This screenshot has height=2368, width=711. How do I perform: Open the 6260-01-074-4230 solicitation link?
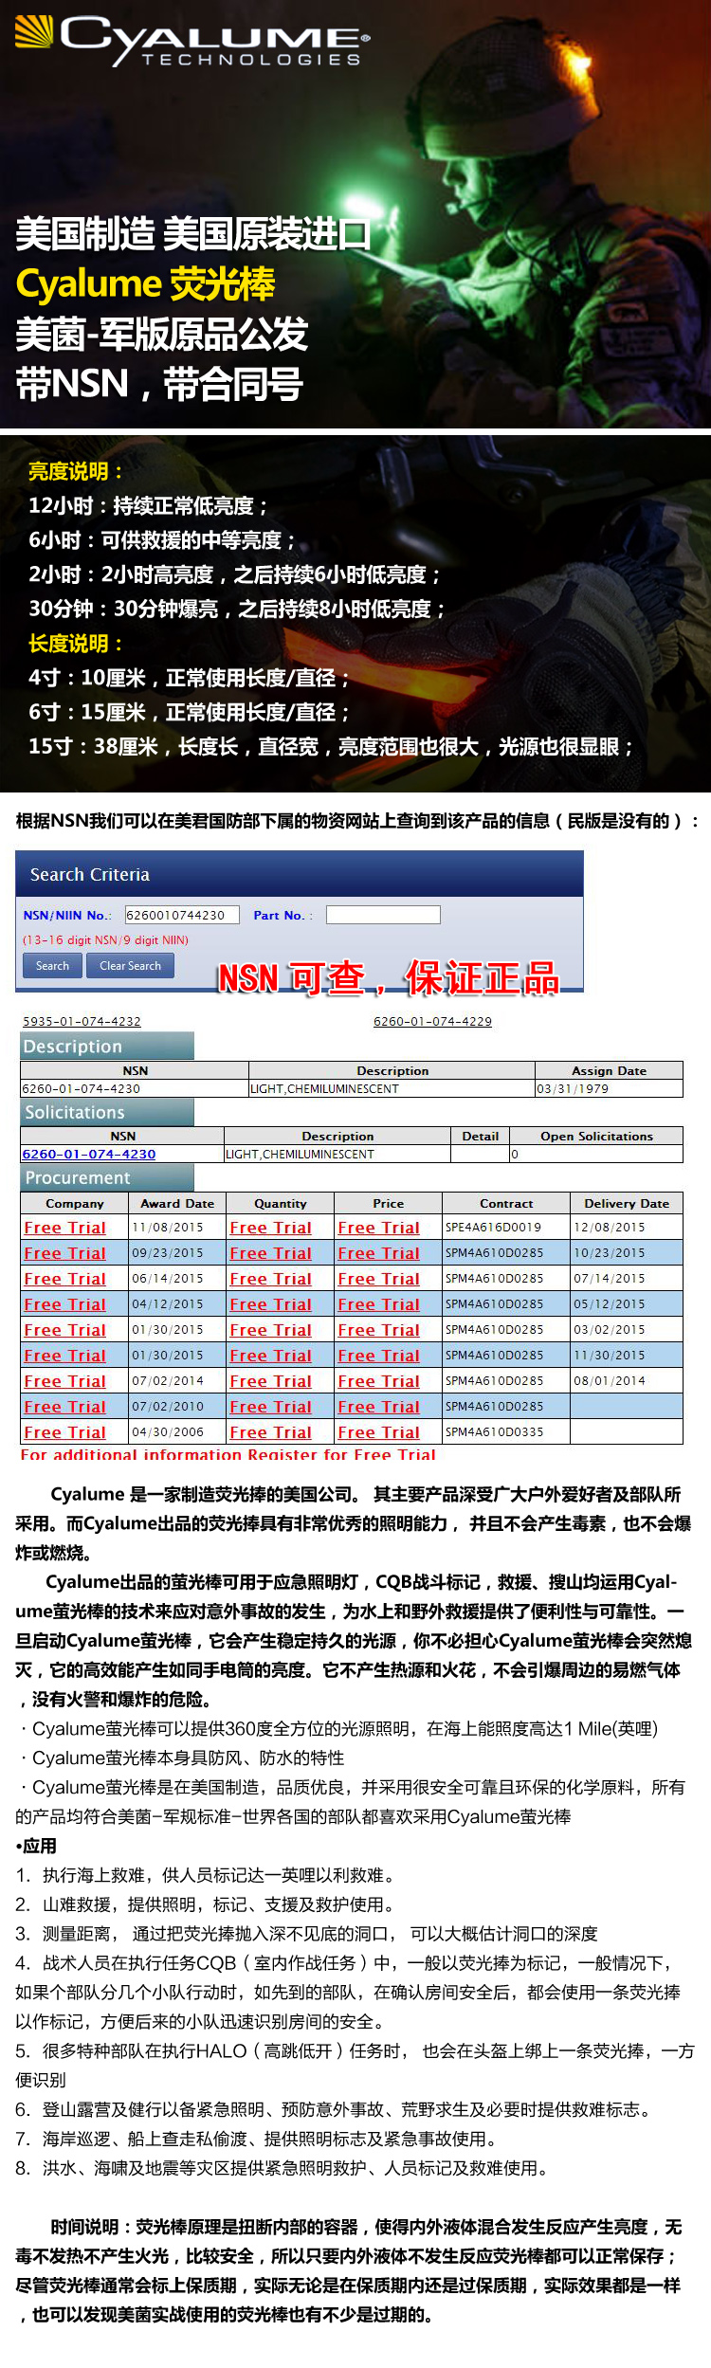(89, 1154)
